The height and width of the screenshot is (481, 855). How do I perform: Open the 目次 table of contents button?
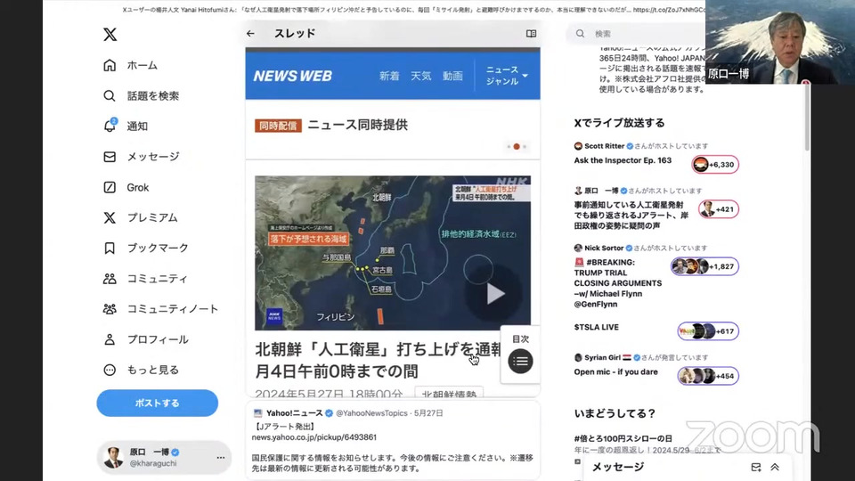tap(520, 355)
